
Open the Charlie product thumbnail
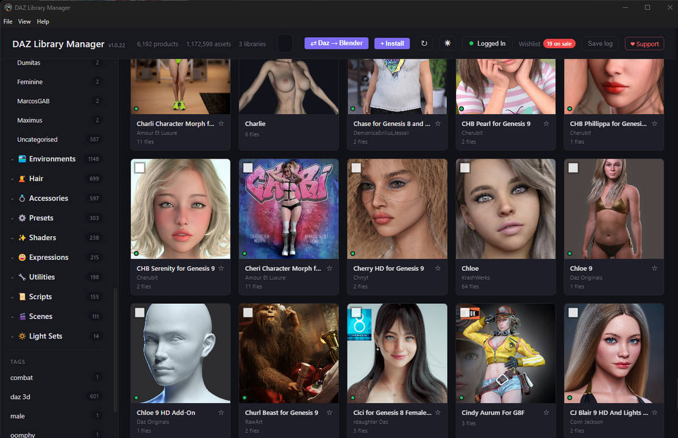[288, 87]
